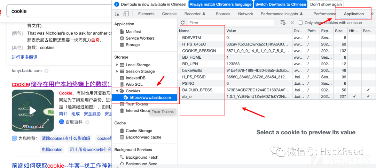The height and width of the screenshot is (168, 376).
Task: Select the BAIDUID_BFESS cookie row
Action: coord(277,90)
